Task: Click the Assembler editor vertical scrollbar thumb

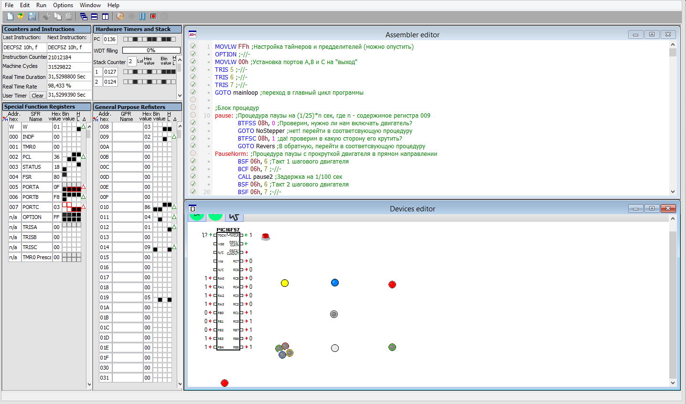Action: tap(673, 52)
